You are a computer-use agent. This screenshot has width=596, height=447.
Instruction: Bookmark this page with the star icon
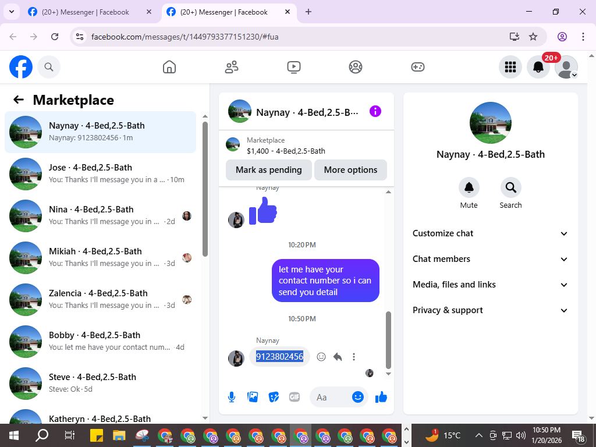(533, 37)
